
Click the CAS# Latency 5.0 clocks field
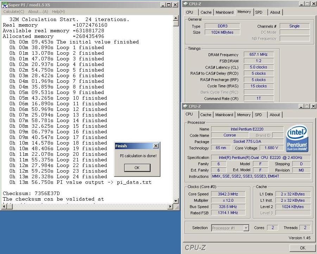click(x=259, y=67)
